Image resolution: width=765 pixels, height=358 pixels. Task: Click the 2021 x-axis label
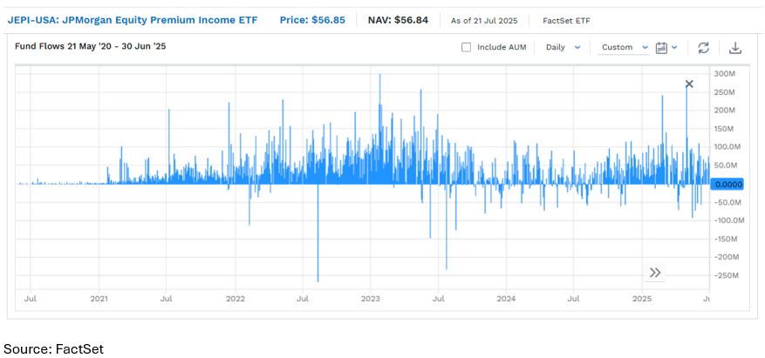point(99,297)
